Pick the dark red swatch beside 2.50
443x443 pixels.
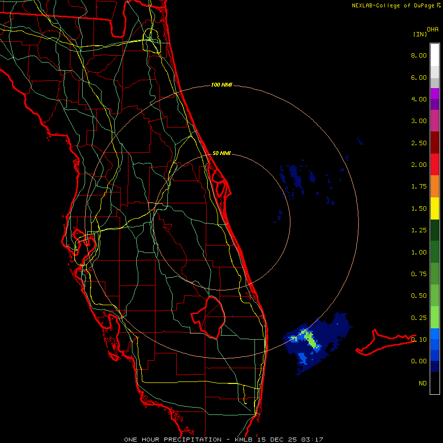(x=435, y=143)
